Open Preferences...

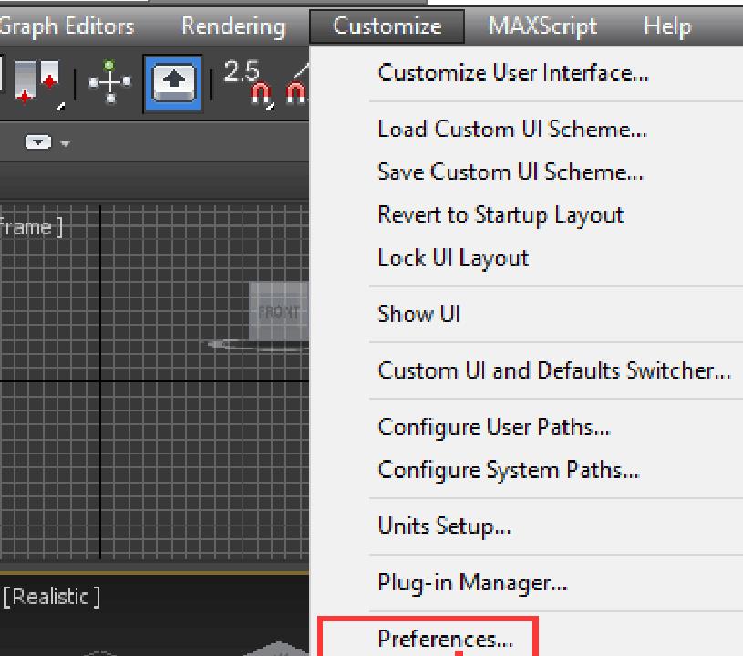tap(445, 639)
